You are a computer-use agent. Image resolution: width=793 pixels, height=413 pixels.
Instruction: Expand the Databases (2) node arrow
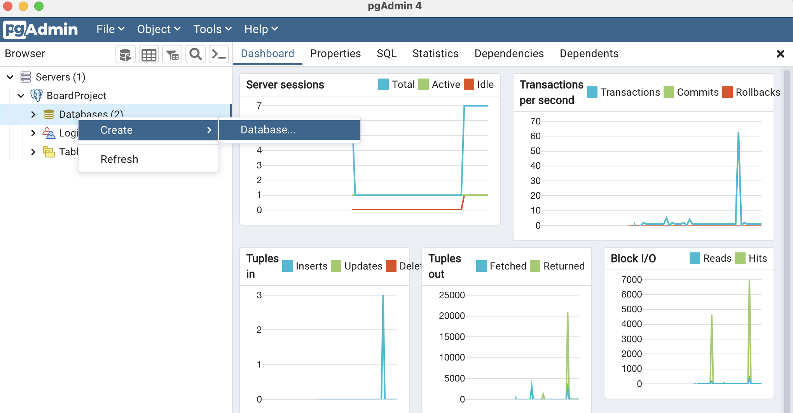click(x=33, y=114)
